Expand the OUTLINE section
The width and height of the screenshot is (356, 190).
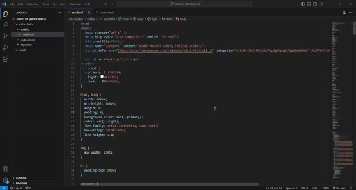click(21, 178)
